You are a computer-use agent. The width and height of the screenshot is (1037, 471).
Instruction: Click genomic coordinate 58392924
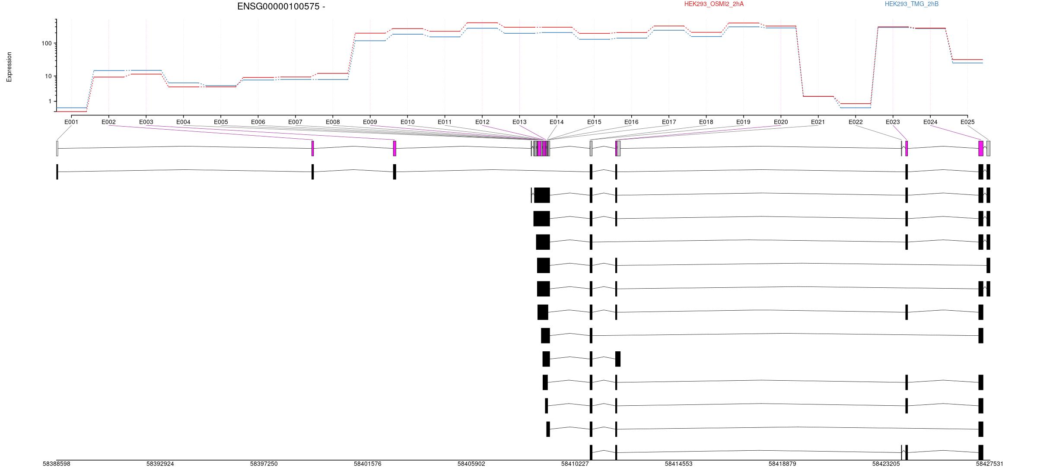tap(160, 464)
